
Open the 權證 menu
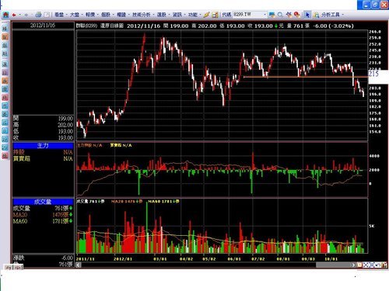click(121, 15)
